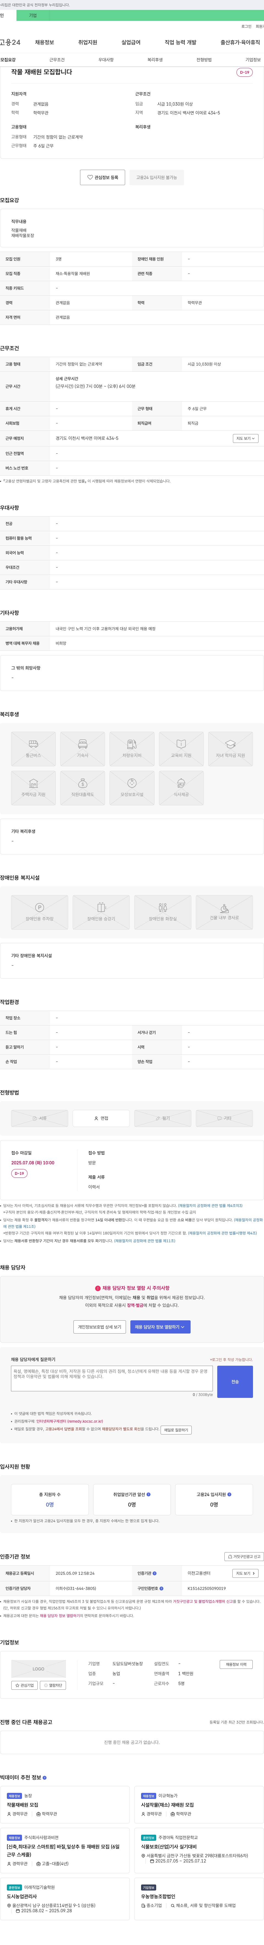Click the 필기 screening method icon
The width and height of the screenshot is (264, 1945).
tap(163, 1118)
